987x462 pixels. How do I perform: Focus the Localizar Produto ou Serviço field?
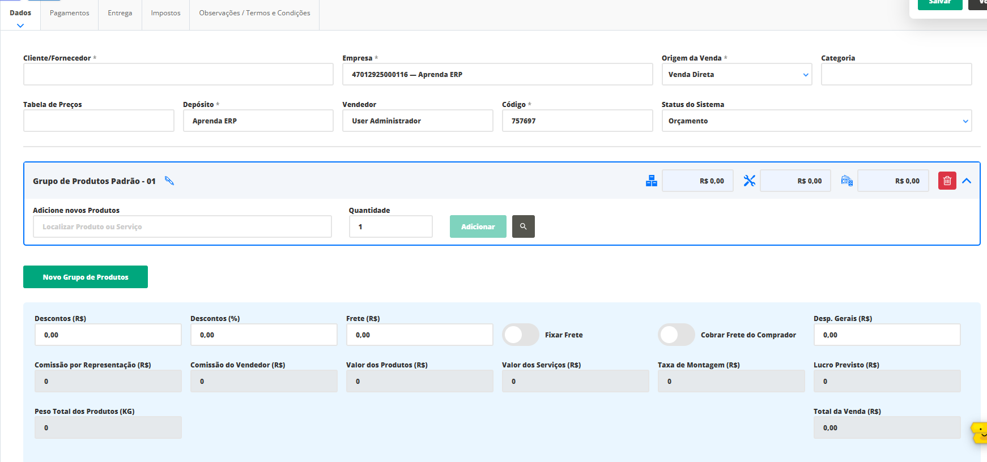(x=182, y=226)
